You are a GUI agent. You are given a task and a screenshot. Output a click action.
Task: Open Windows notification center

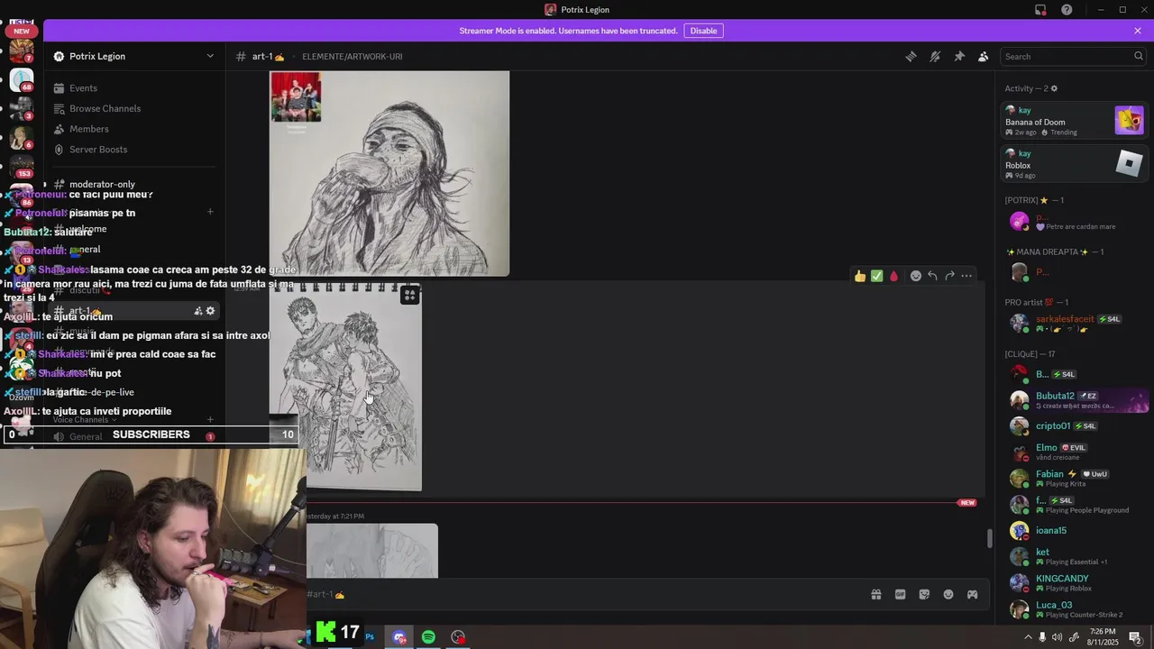[1135, 637]
